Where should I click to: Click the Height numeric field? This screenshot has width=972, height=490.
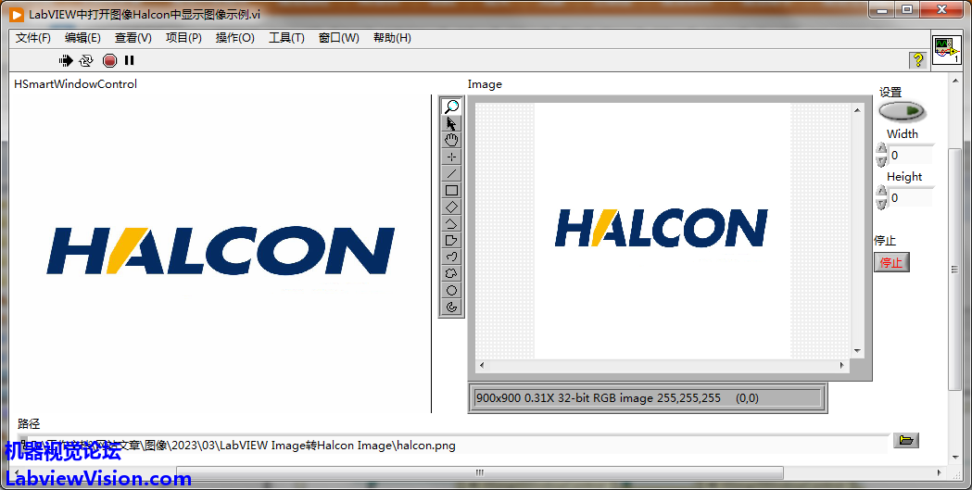(x=911, y=197)
